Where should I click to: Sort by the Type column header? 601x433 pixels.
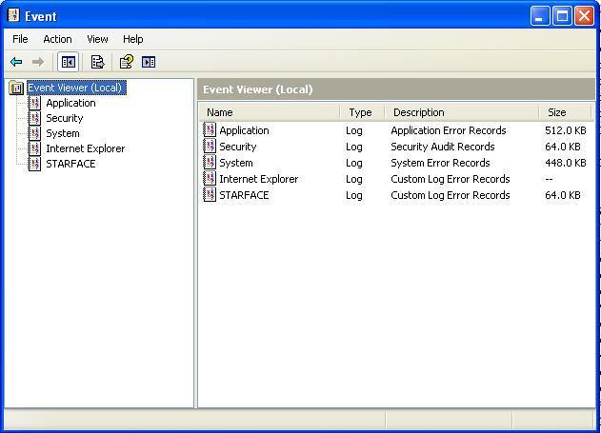tap(362, 112)
